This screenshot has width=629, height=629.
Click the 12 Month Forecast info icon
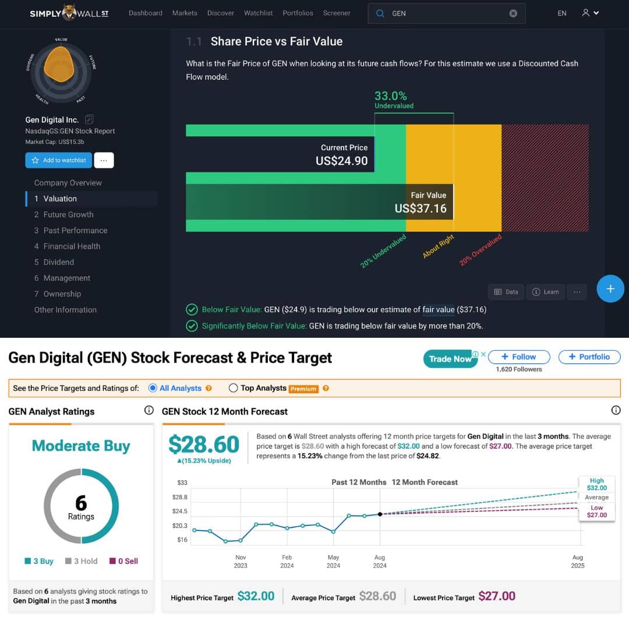(x=616, y=410)
